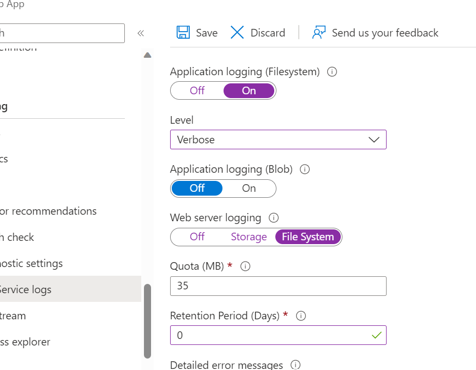Click info icon next to Web server logging
The height and width of the screenshot is (370, 476).
274,218
